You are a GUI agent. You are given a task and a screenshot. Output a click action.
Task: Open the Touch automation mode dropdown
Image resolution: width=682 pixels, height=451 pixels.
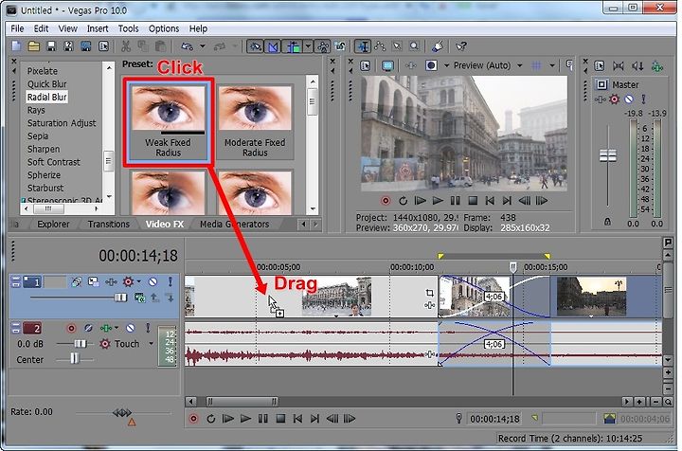point(151,344)
